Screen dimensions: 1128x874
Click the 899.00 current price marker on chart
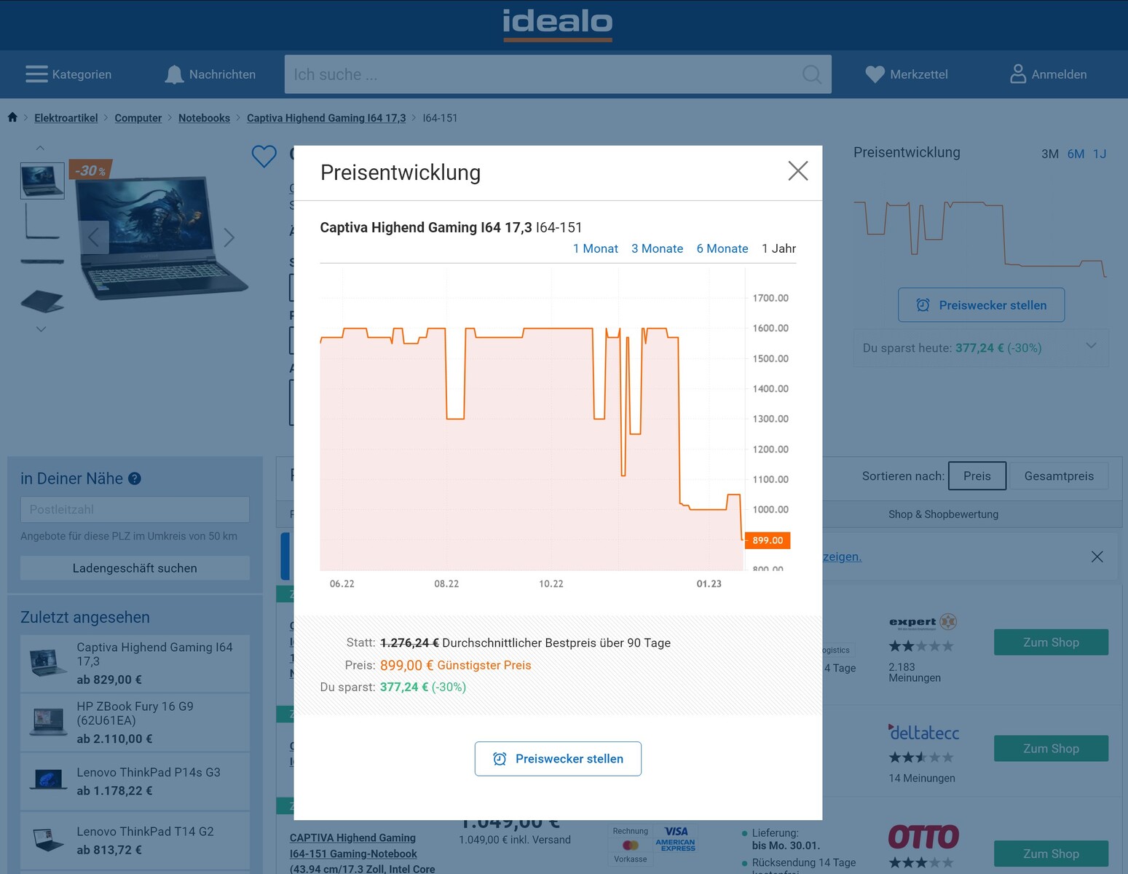pyautogui.click(x=768, y=540)
